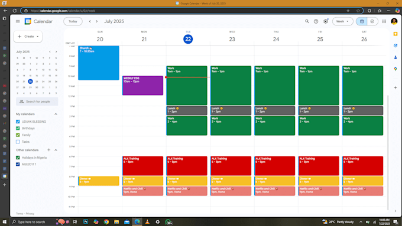Image resolution: width=402 pixels, height=226 pixels.
Task: Get add-ons plus icon in side panel
Action: coord(395,87)
